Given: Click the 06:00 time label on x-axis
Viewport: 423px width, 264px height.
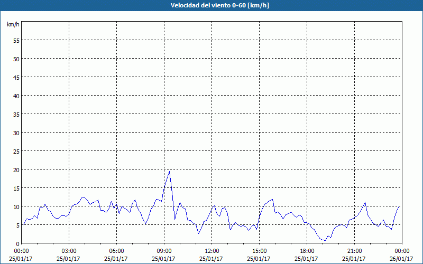Looking at the screenshot, I should click(x=116, y=251).
